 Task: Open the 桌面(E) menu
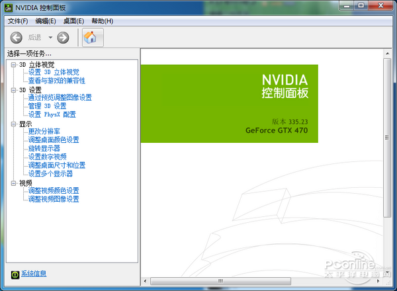pyautogui.click(x=73, y=21)
